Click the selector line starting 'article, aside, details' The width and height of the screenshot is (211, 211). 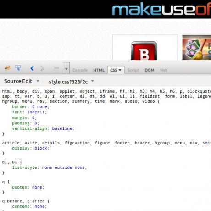click(106, 143)
